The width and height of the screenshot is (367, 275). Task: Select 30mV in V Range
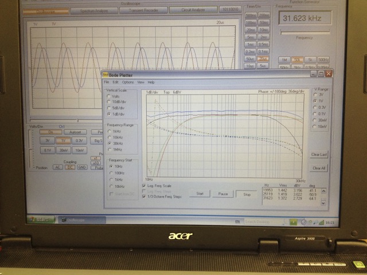click(320, 120)
